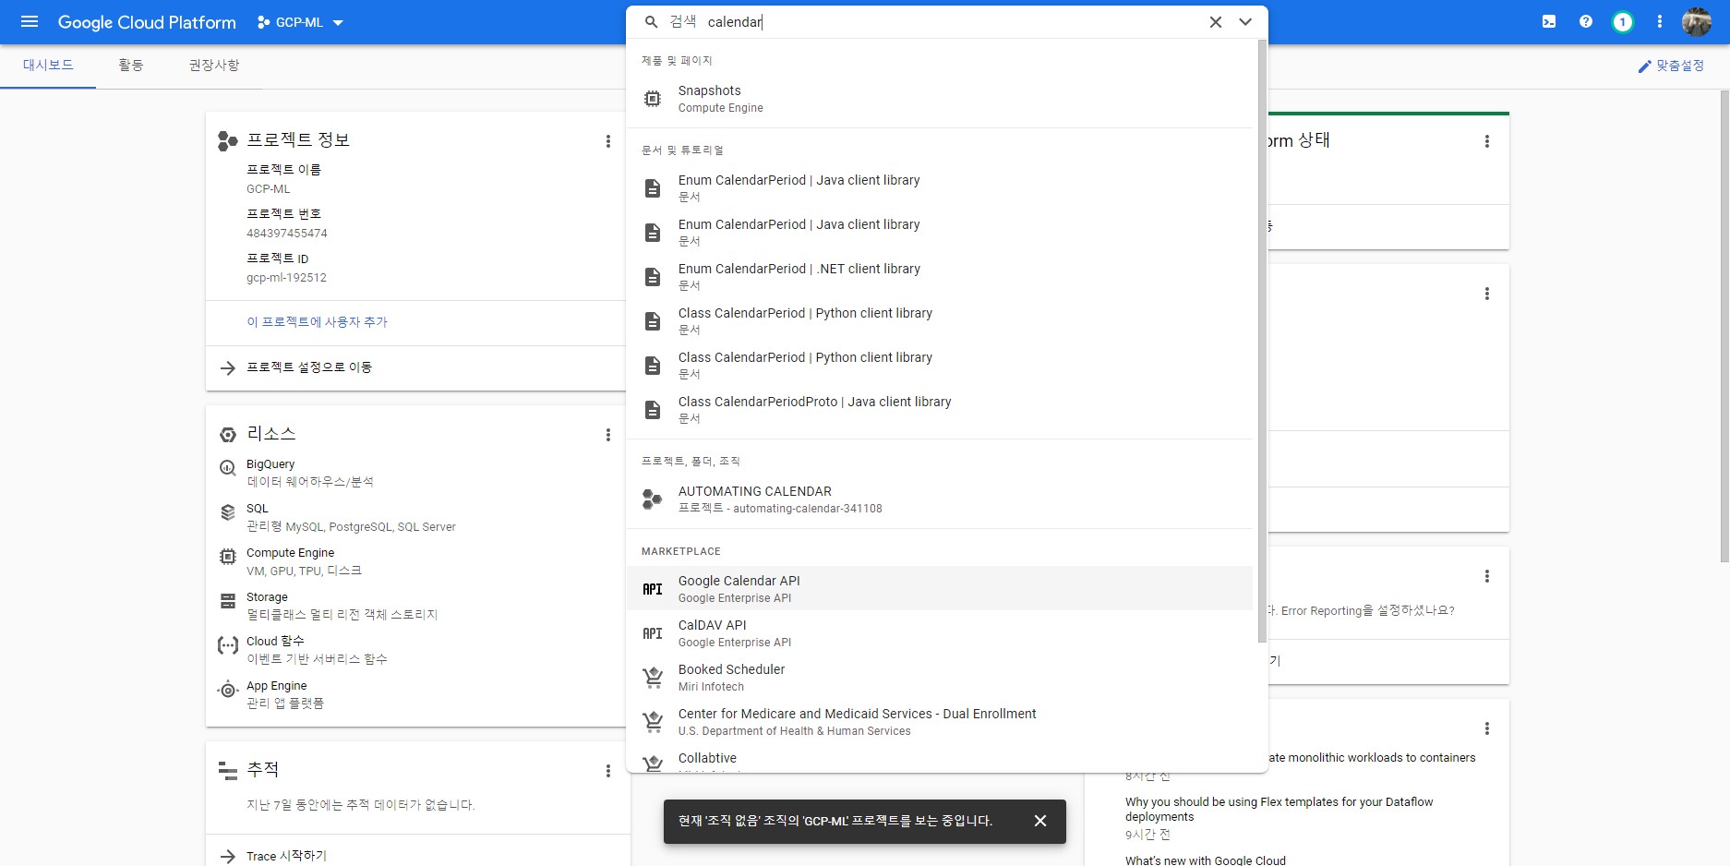Open Class CalendarPeriodProto Java client library result
1730x866 pixels.
point(940,409)
